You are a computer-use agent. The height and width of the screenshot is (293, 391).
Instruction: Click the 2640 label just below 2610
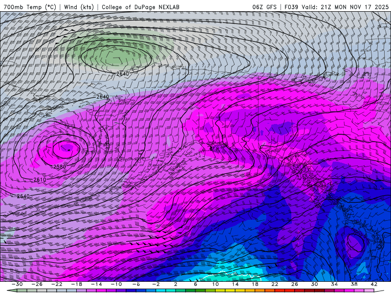tap(23, 196)
